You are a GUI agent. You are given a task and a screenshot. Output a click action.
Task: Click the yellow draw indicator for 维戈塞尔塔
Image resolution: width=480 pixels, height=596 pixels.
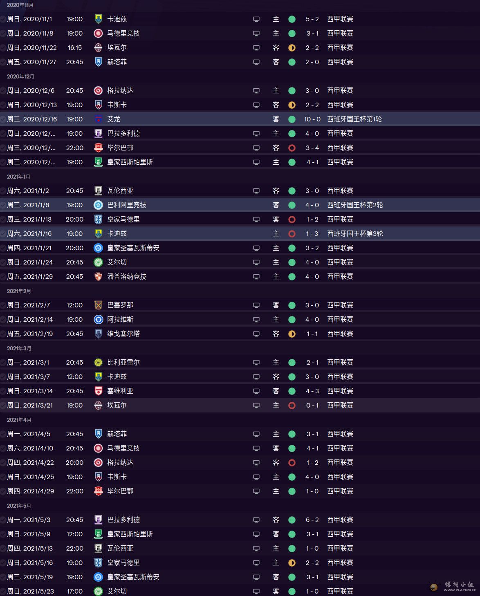[x=292, y=334]
